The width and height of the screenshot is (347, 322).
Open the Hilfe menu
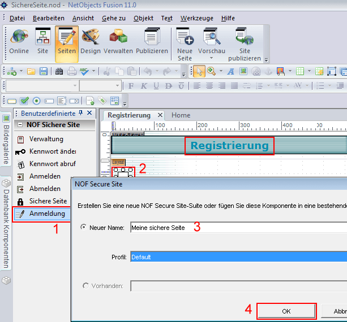click(228, 18)
